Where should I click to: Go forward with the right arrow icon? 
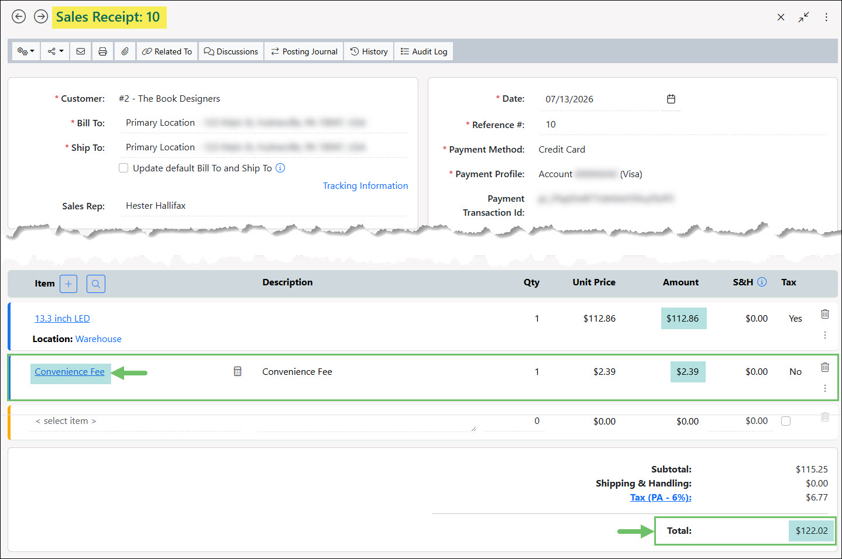point(41,16)
